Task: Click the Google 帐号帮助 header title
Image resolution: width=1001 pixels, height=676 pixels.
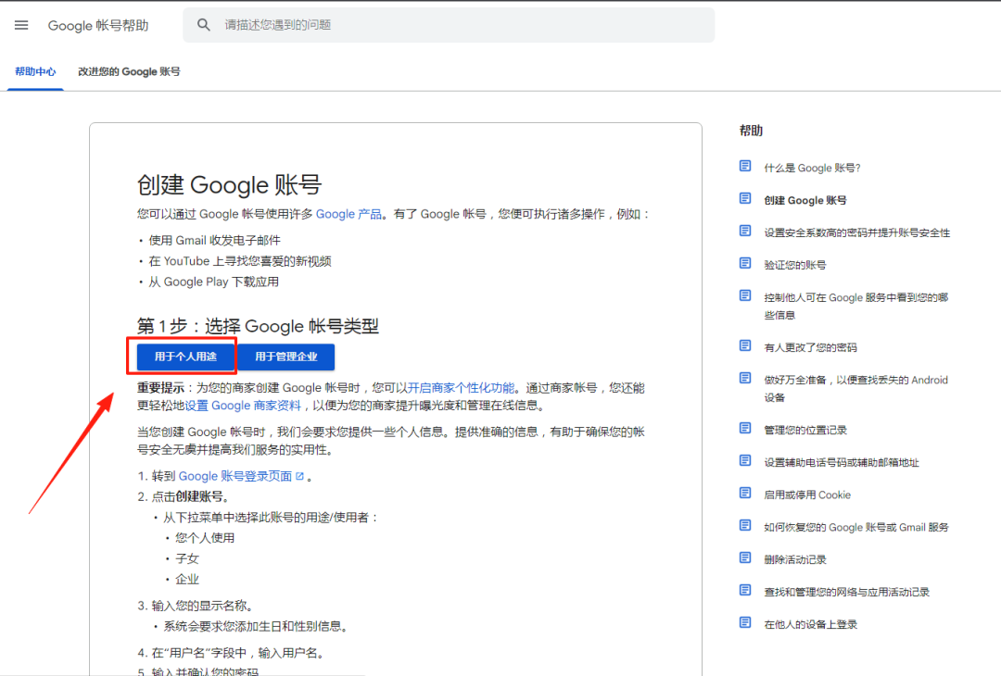Action: (98, 25)
